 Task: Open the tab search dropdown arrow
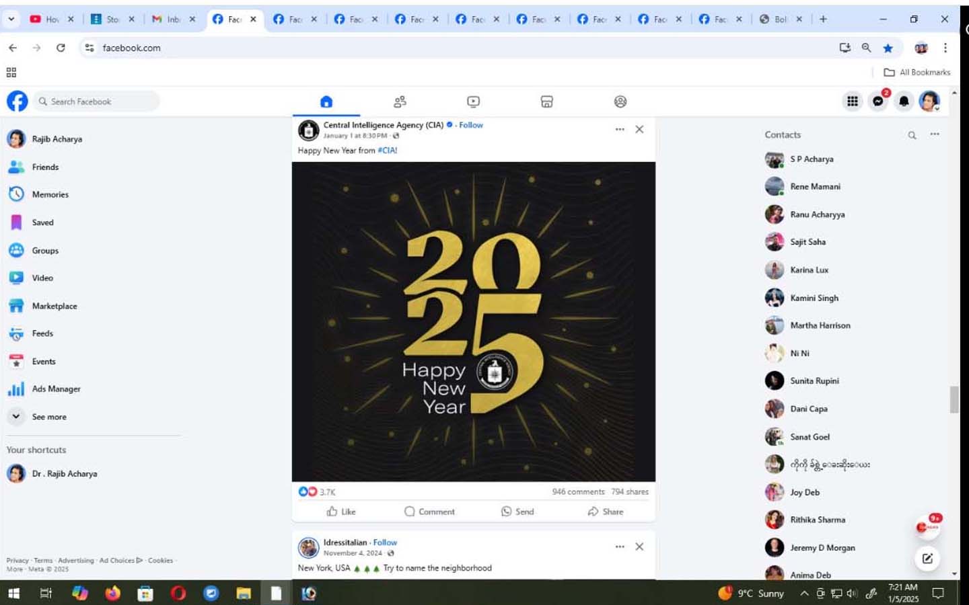(11, 19)
